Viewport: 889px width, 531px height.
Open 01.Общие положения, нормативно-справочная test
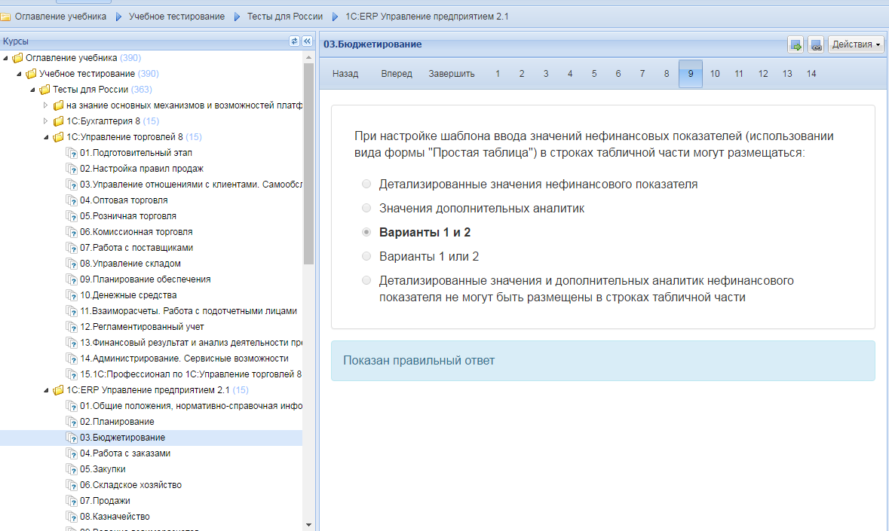point(191,406)
